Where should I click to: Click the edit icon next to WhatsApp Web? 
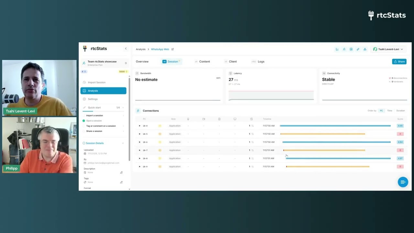[172, 49]
